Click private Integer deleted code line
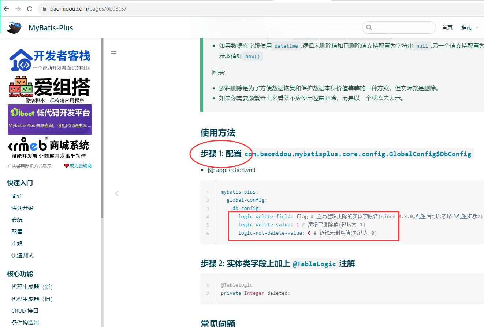This screenshot has height=327, width=484. [x=255, y=293]
